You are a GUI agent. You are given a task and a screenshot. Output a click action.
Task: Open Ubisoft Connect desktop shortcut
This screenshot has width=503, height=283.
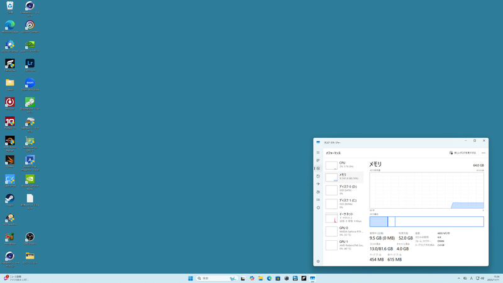coord(30,26)
